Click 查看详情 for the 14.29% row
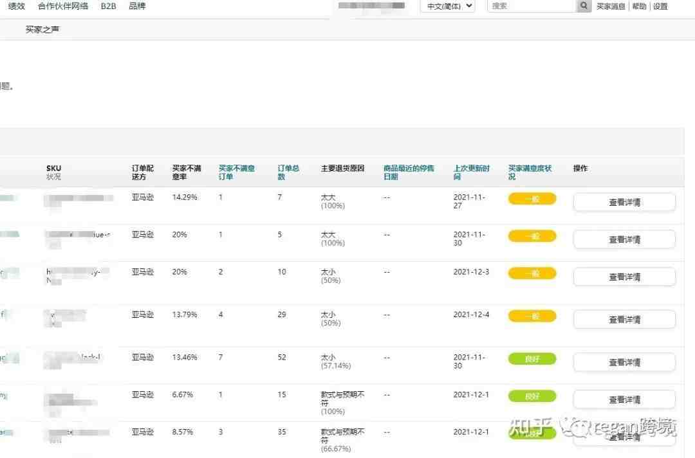695x458 pixels. coord(624,203)
